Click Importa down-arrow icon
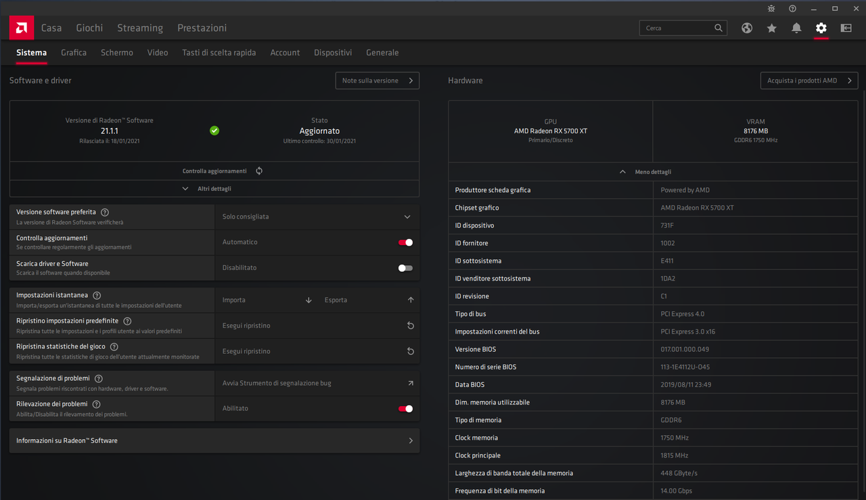Image resolution: width=866 pixels, height=500 pixels. (x=309, y=300)
